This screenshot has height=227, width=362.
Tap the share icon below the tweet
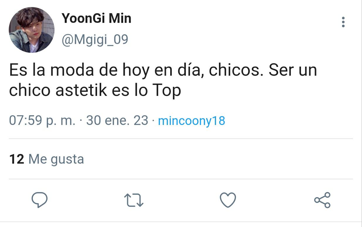pos(322,200)
